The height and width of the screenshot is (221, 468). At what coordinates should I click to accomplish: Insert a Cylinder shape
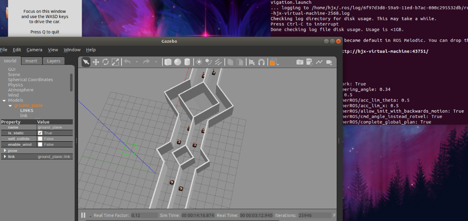click(187, 62)
